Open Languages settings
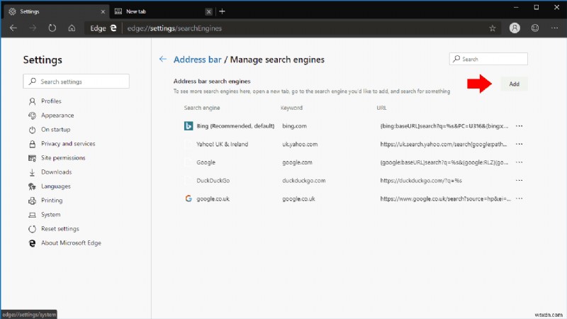This screenshot has width=567, height=319. click(x=56, y=186)
